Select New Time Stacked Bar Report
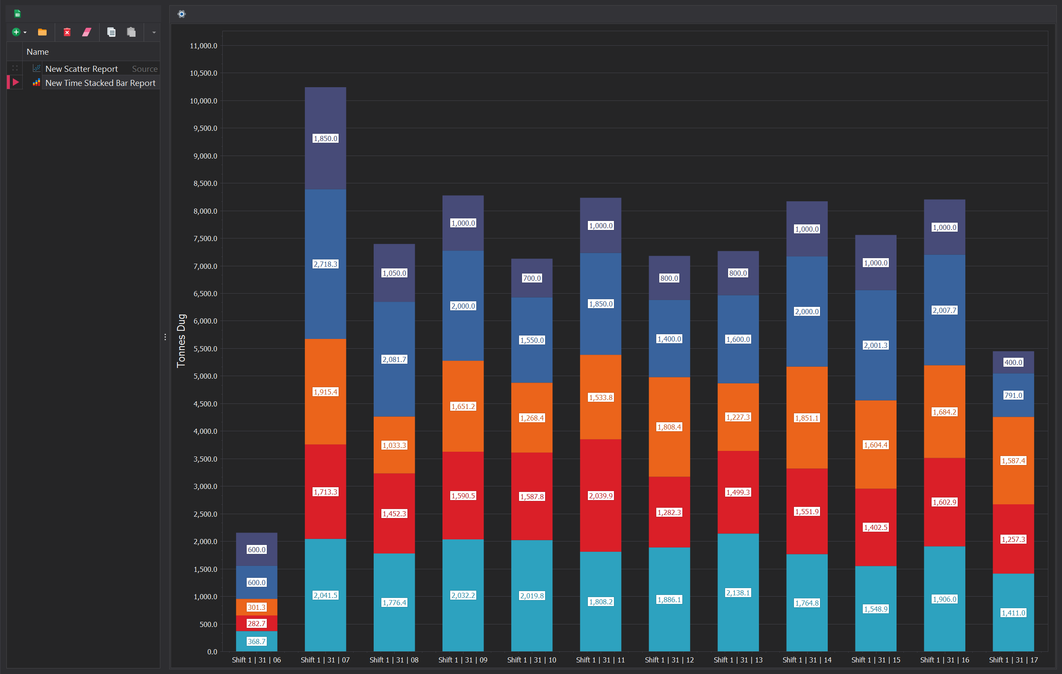This screenshot has width=1062, height=674. [100, 83]
